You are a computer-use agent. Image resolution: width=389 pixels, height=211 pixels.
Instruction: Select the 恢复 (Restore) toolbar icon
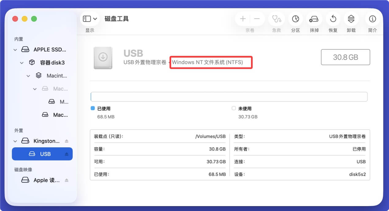tap(333, 18)
